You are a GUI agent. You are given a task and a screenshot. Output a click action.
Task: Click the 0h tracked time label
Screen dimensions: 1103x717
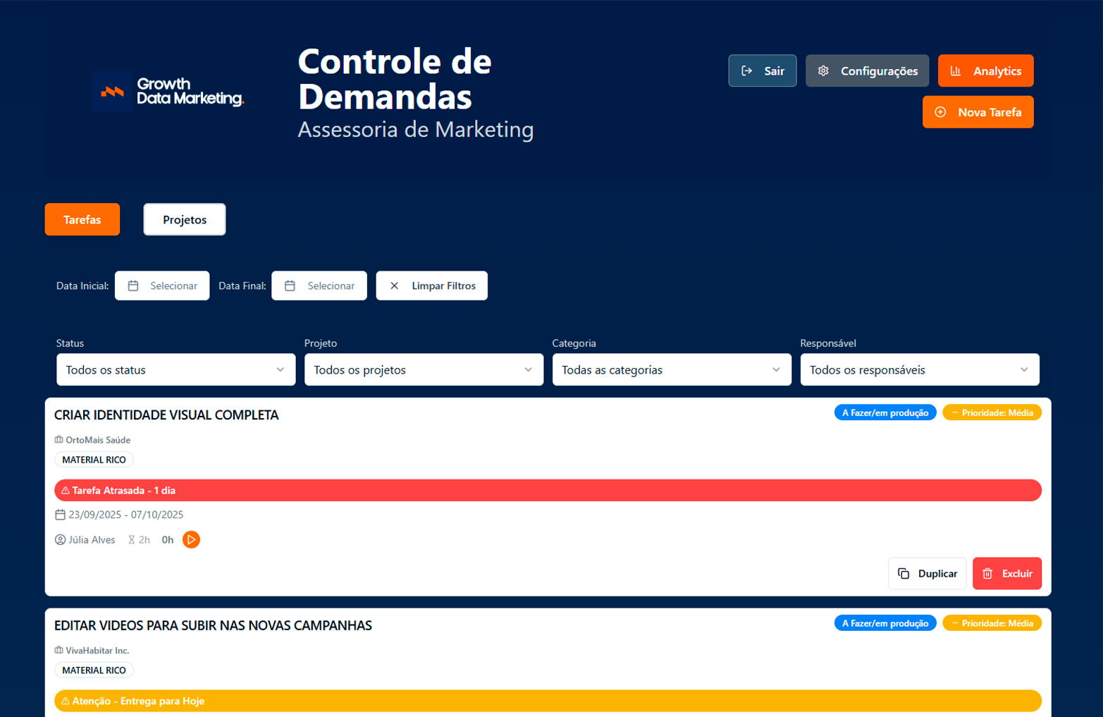point(168,539)
